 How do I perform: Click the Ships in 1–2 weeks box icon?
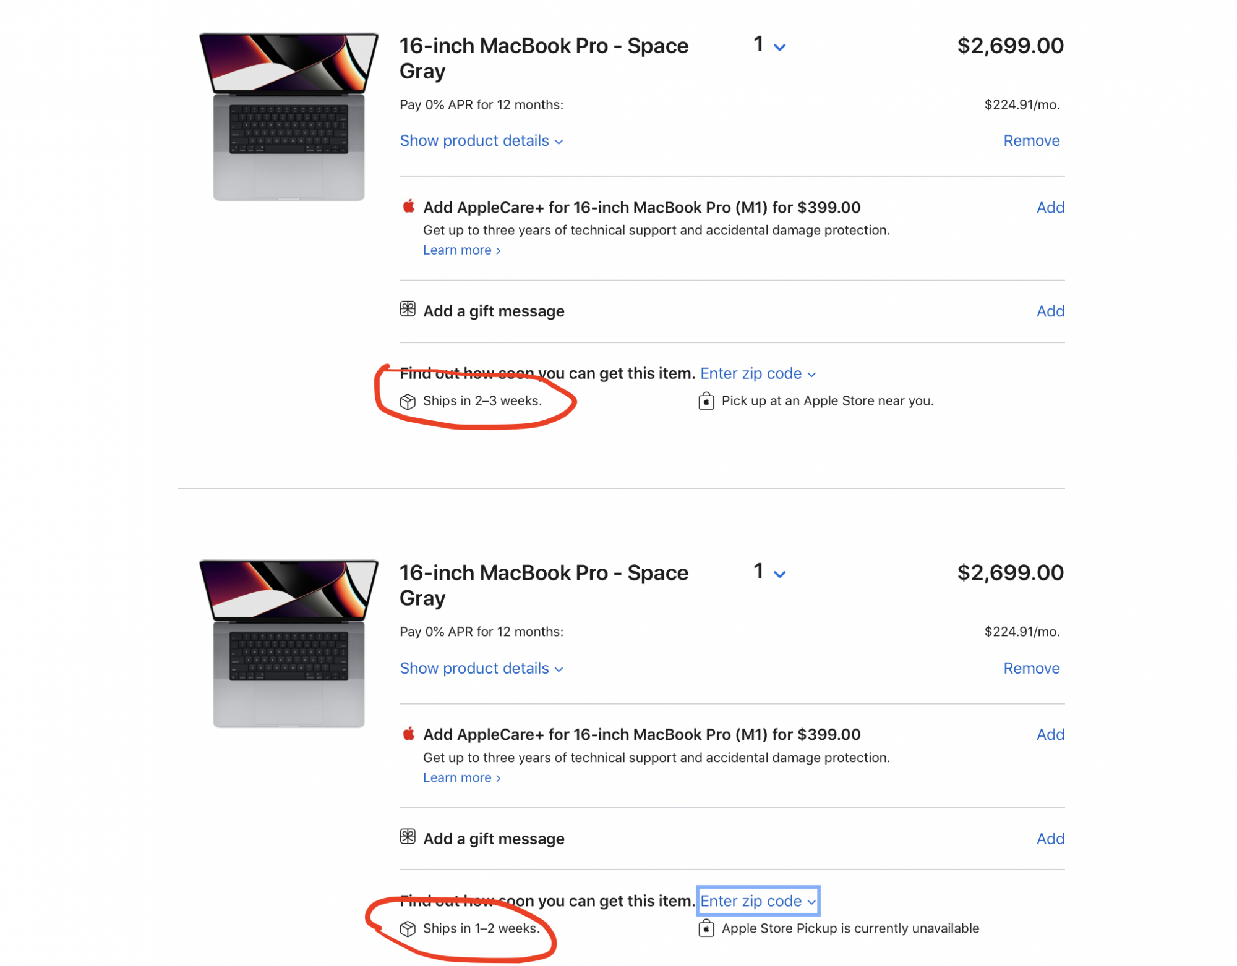(x=406, y=928)
